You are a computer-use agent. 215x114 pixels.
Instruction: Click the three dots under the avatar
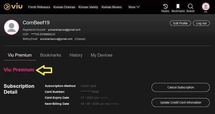[206, 12]
